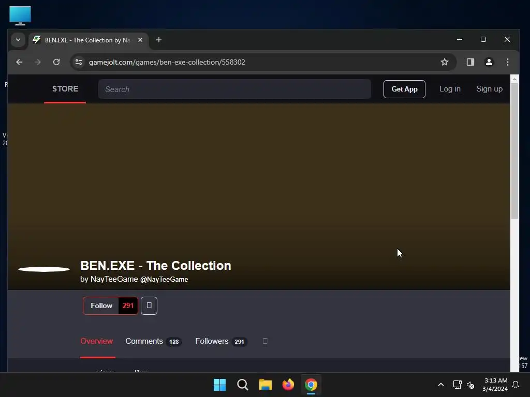
Task: Click the small icon button next to Follow
Action: click(149, 306)
